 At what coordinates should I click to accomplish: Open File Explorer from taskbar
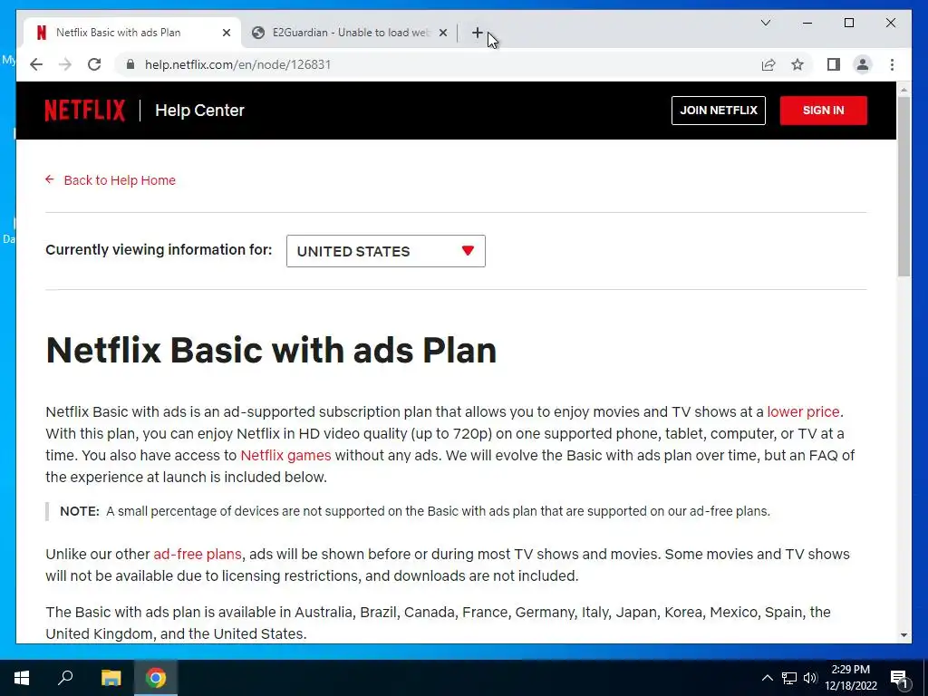[111, 678]
